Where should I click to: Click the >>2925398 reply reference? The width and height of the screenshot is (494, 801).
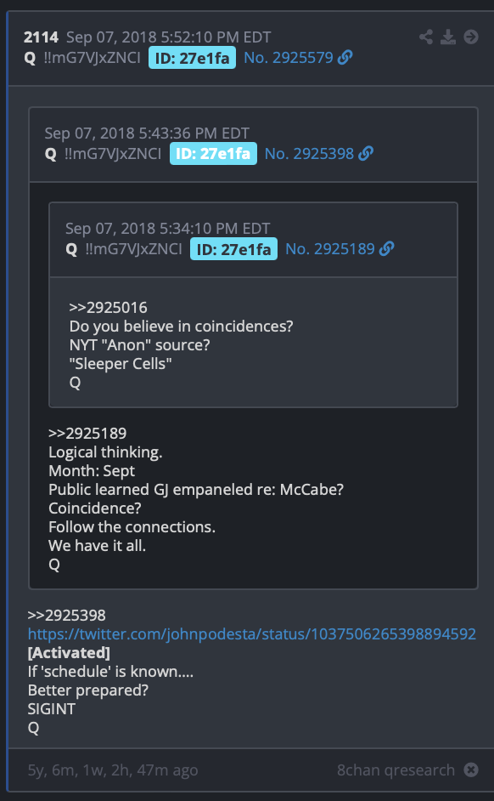click(67, 615)
